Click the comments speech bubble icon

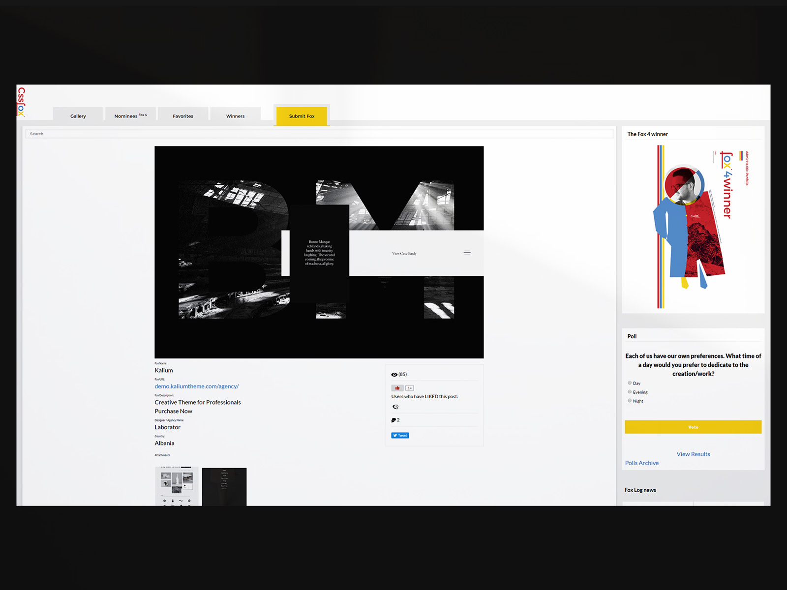coord(393,420)
